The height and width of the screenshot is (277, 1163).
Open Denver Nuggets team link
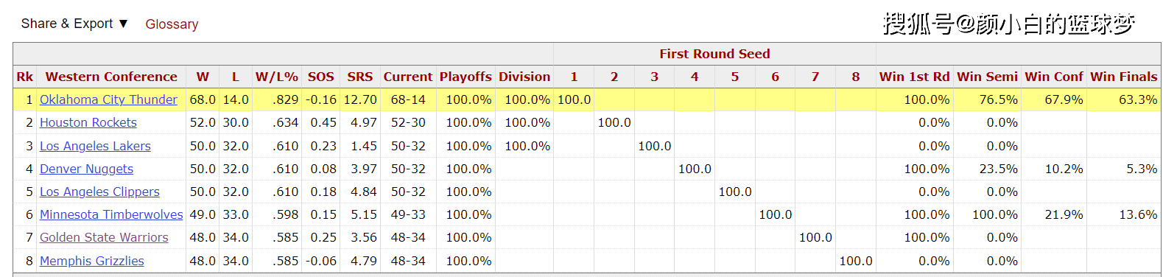pyautogui.click(x=86, y=169)
